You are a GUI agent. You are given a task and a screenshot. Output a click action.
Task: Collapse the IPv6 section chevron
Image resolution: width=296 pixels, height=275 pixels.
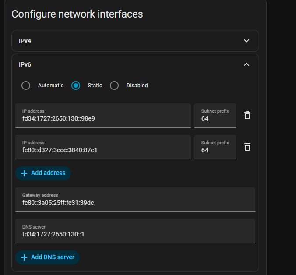[x=247, y=64]
